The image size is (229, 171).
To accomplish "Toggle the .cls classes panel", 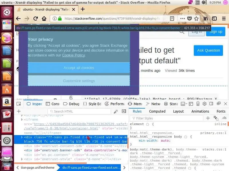I will pyautogui.click(x=224, y=118).
